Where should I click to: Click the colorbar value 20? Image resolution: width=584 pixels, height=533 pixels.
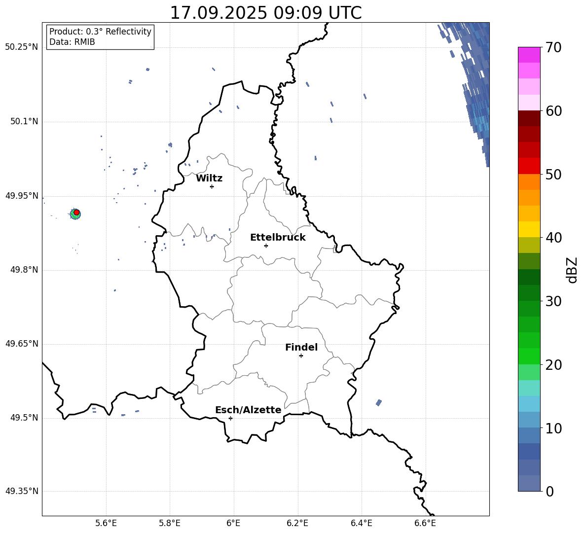553,365
